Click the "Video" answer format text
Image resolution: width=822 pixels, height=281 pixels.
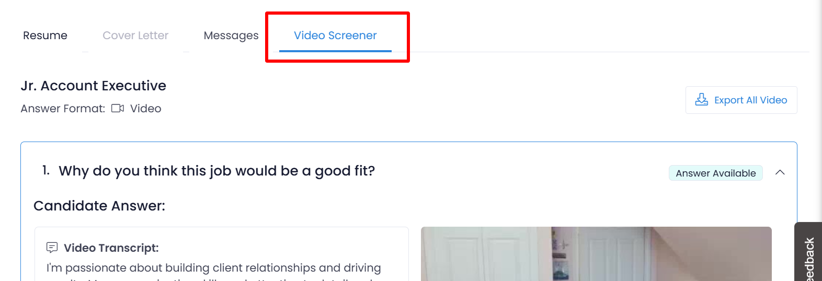point(145,109)
